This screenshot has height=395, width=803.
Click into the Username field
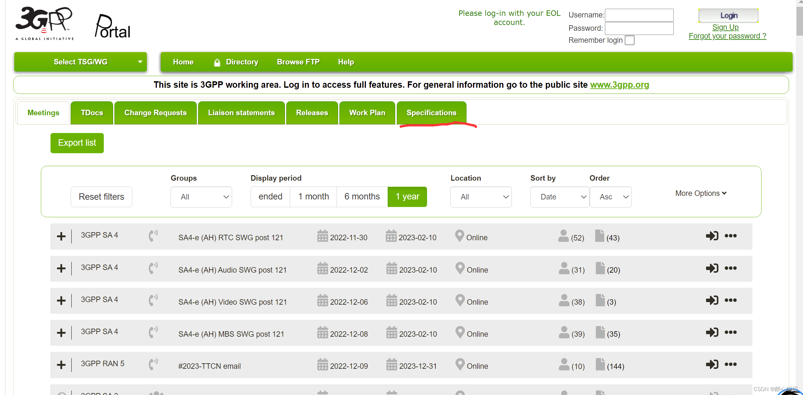639,15
